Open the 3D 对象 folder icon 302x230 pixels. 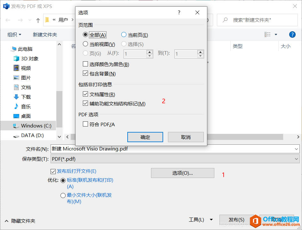point(16,58)
